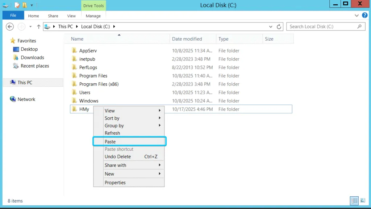Viewport: 371px width, 209px height.
Task: Switch to Large icons view in status bar
Action: pos(362,201)
